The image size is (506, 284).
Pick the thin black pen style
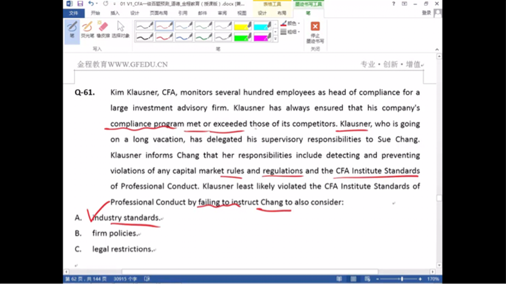click(145, 26)
